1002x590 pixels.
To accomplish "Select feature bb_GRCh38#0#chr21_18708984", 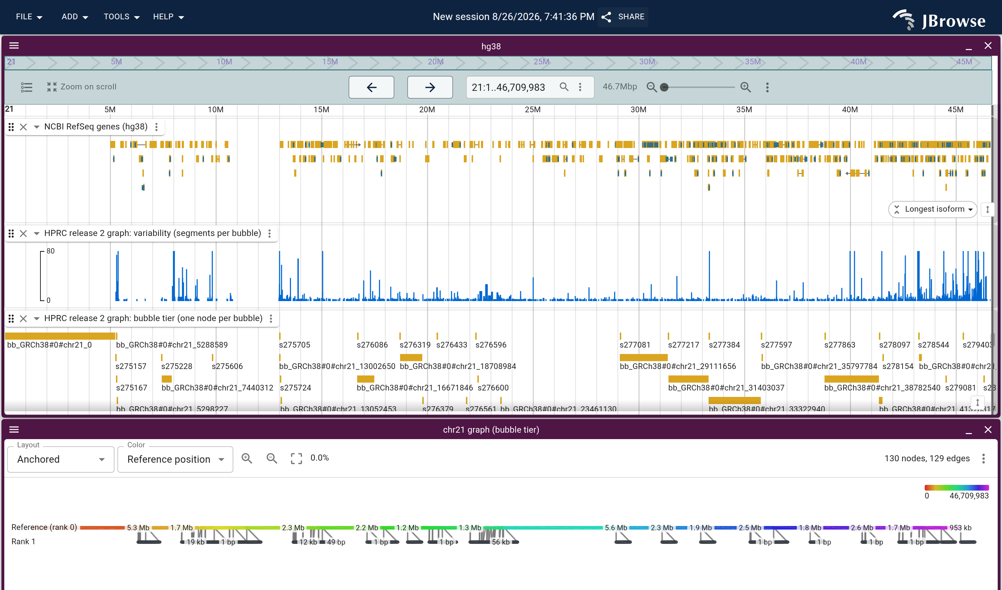I will click(x=411, y=358).
